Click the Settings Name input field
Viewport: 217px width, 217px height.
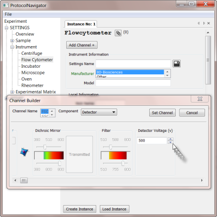[133, 63]
